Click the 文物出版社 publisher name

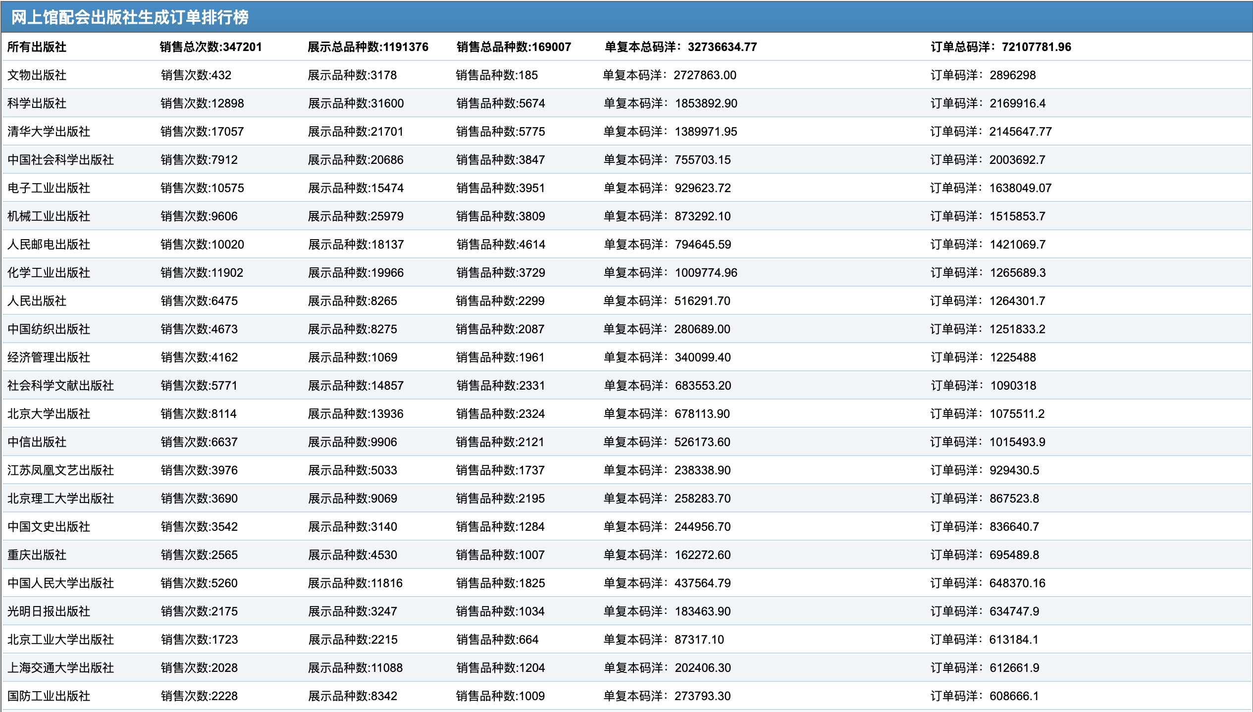point(37,75)
